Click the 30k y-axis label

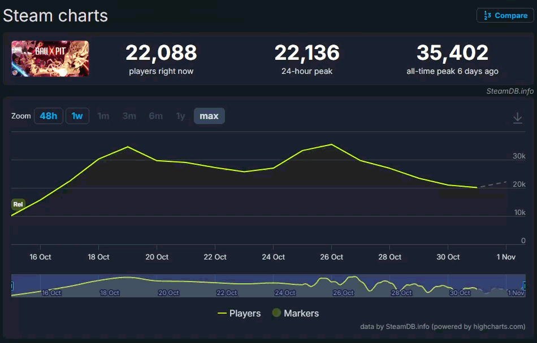point(519,156)
